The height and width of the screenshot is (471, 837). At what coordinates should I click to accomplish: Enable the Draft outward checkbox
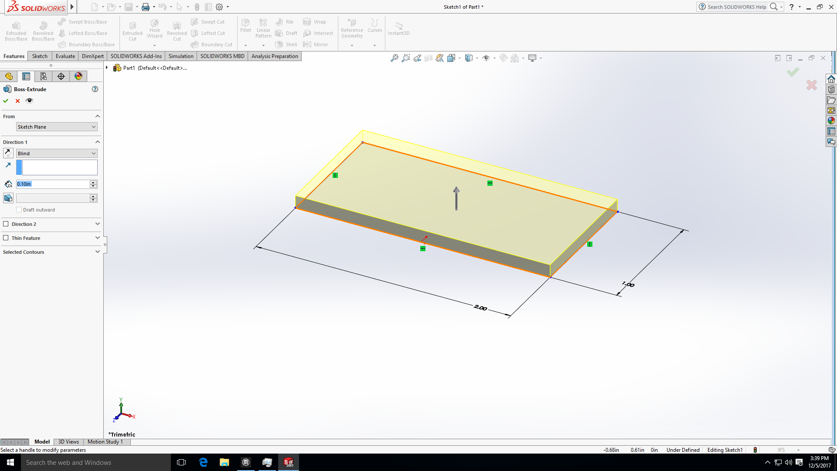click(19, 209)
